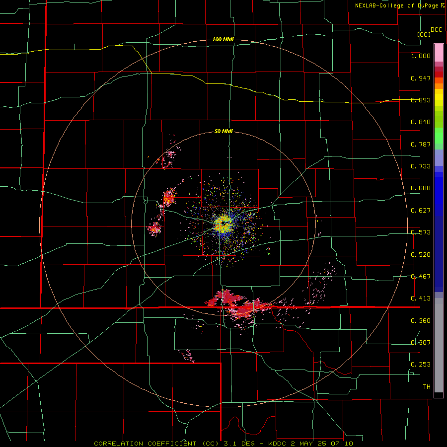Select the 0.733 legend value
The height and width of the screenshot is (447, 447).
tap(421, 166)
